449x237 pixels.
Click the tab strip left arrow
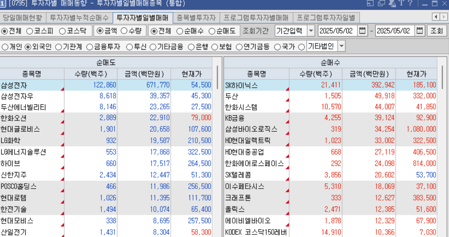point(436,17)
